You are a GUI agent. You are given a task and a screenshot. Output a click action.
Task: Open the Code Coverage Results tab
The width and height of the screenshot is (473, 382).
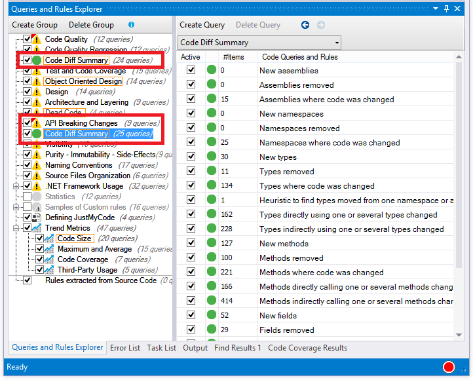pyautogui.click(x=307, y=348)
